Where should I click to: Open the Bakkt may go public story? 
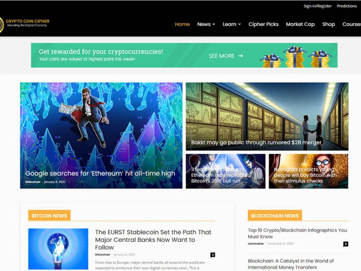pos(256,142)
